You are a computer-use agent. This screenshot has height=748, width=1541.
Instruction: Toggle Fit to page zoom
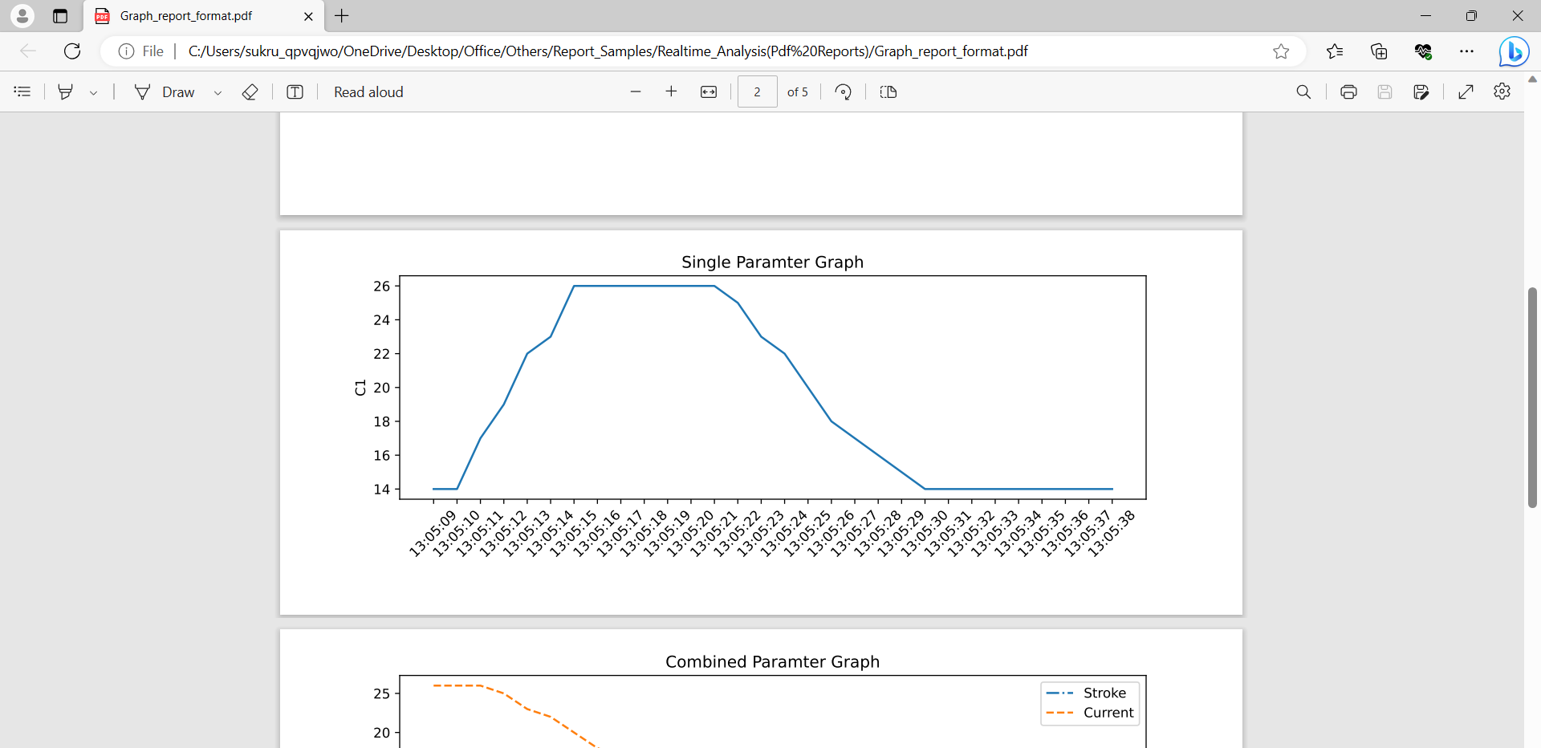710,91
